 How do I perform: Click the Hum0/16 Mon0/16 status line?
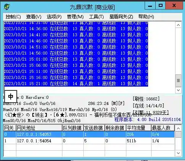click(x=60, y=109)
